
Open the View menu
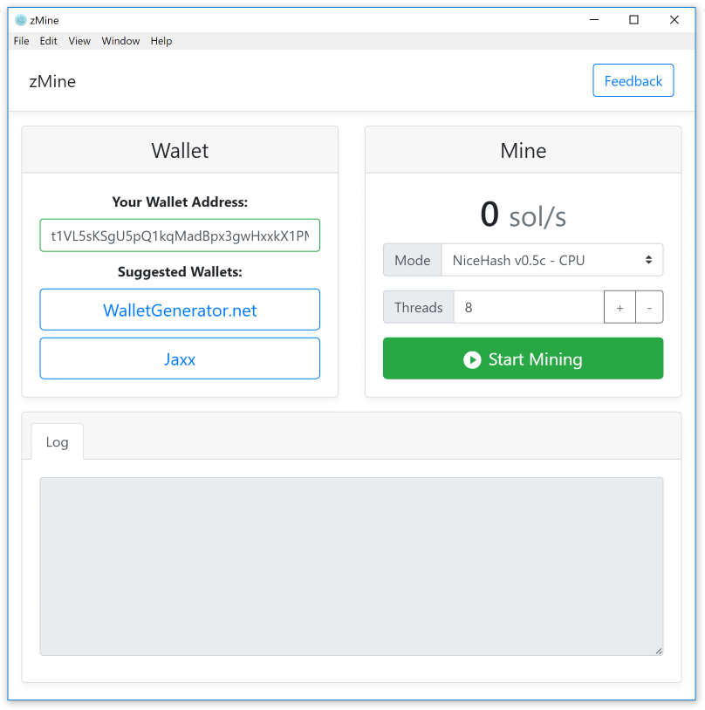pyautogui.click(x=79, y=41)
